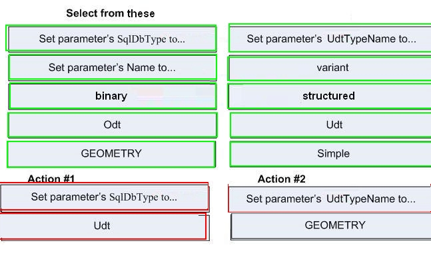The width and height of the screenshot is (431, 253).
Task: Click 'Set parameter's Name to...' option
Action: (113, 68)
